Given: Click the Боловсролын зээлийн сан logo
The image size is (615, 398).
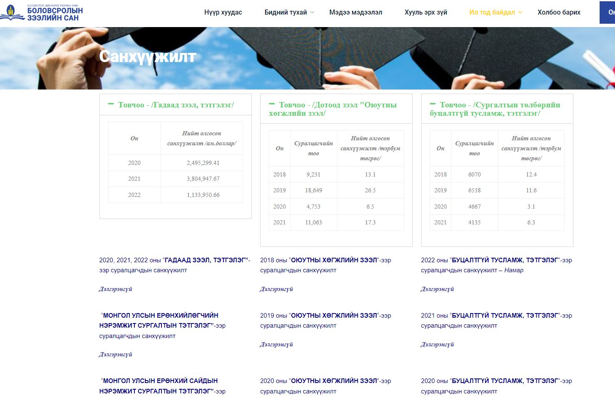Looking at the screenshot, I should pyautogui.click(x=42, y=12).
